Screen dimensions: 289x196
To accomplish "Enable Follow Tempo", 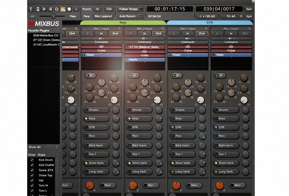I will click(x=131, y=9).
